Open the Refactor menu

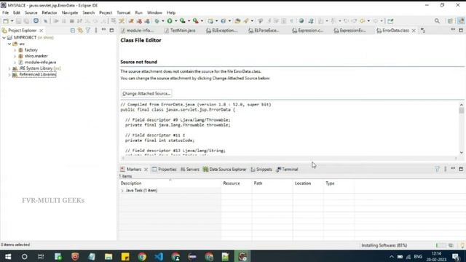50,13
